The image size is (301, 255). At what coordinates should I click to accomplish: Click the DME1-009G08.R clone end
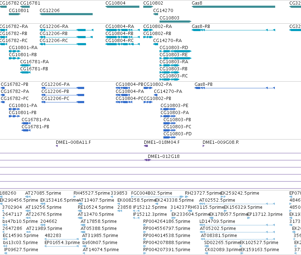point(221,142)
